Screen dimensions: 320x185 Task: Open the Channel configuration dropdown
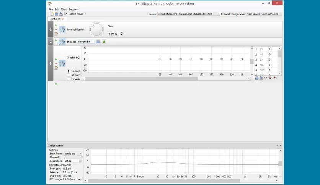tap(264, 14)
